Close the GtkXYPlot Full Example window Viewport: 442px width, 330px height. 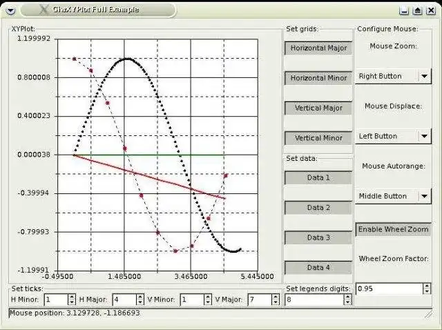431,11
